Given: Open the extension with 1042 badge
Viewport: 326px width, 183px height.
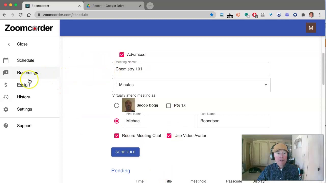Looking at the screenshot, I should [x=230, y=15].
